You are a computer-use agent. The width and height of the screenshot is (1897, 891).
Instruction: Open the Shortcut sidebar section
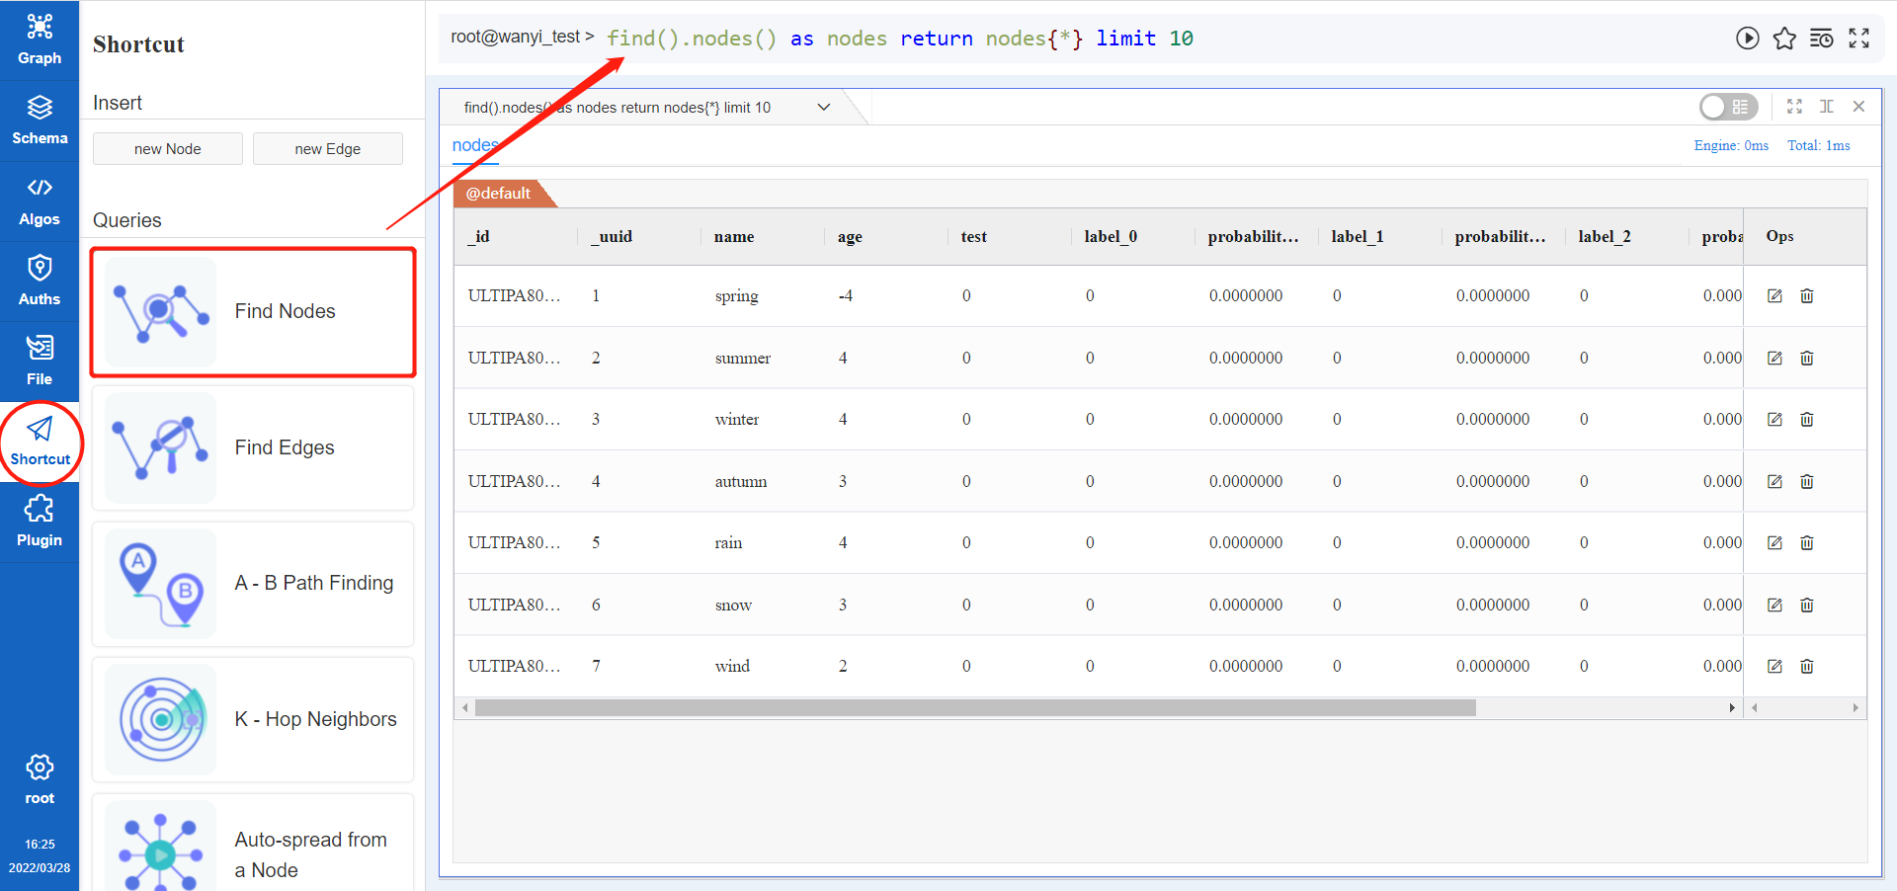pyautogui.click(x=40, y=442)
